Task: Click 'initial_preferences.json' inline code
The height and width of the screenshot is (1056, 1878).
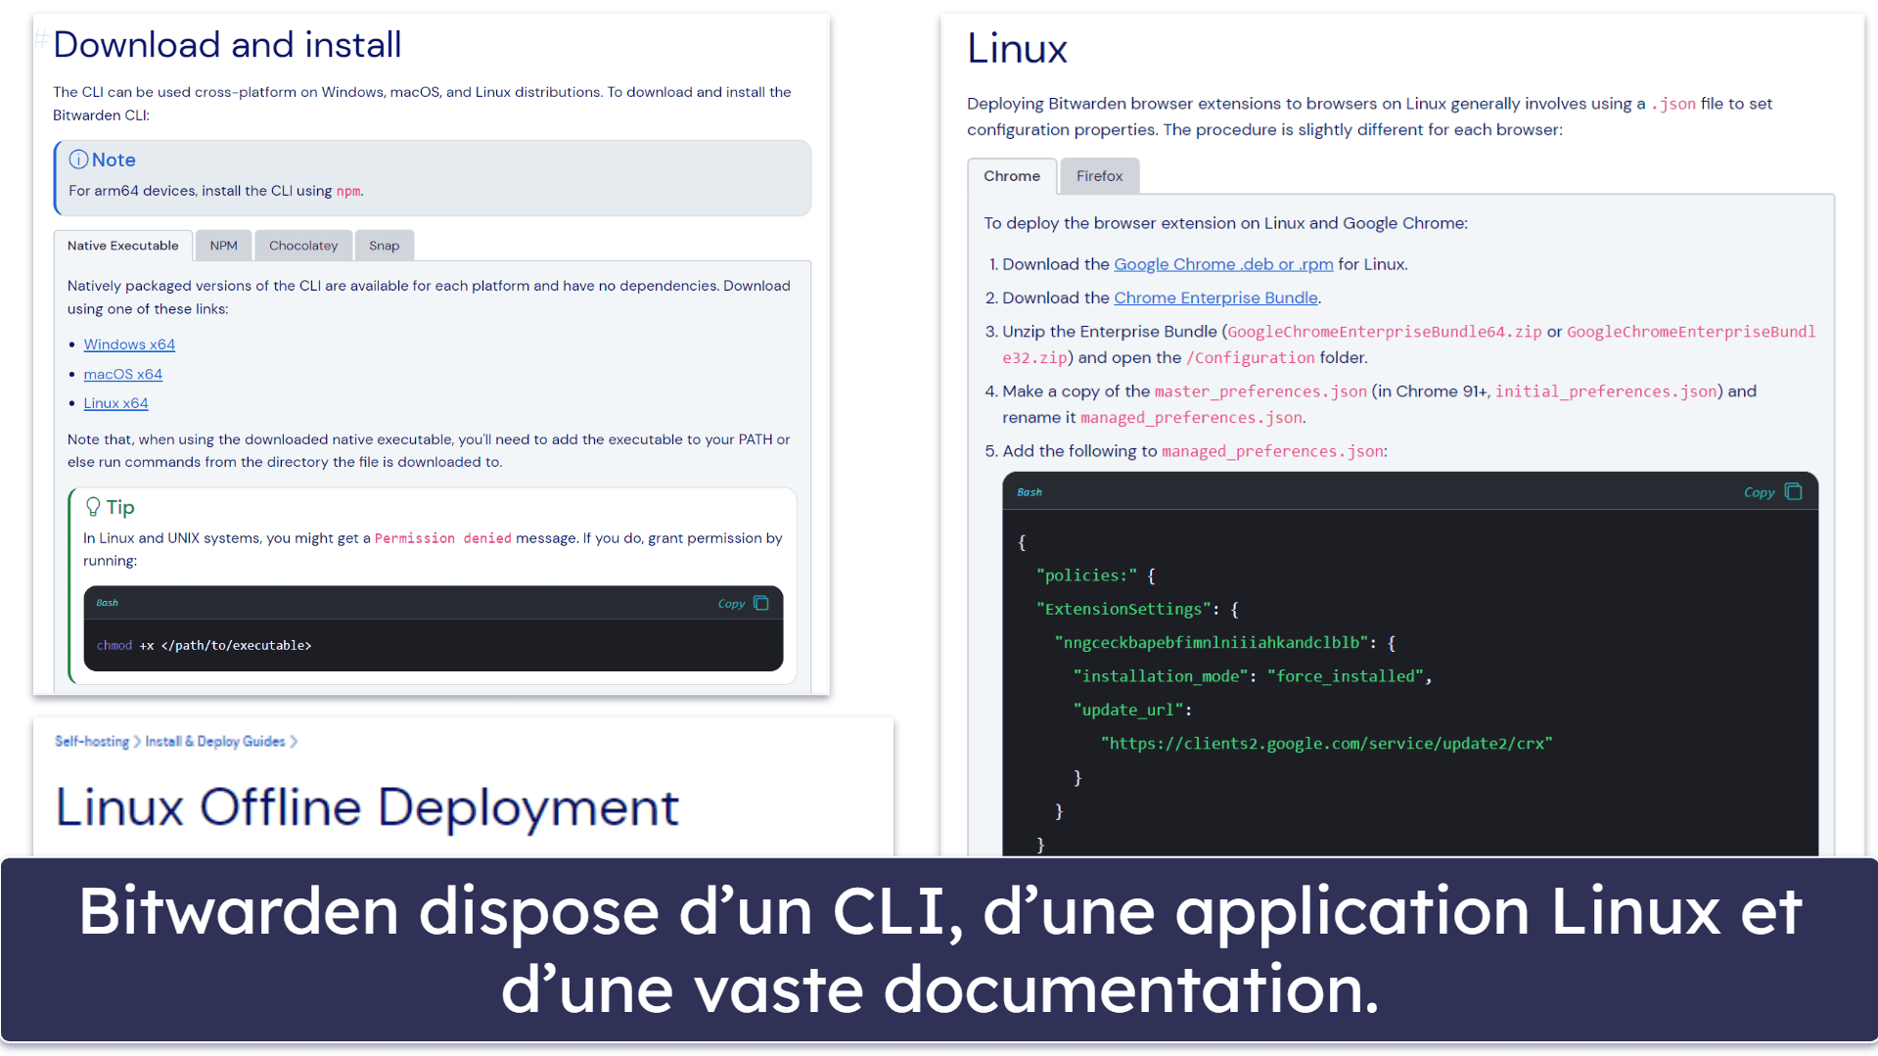Action: click(x=1606, y=391)
